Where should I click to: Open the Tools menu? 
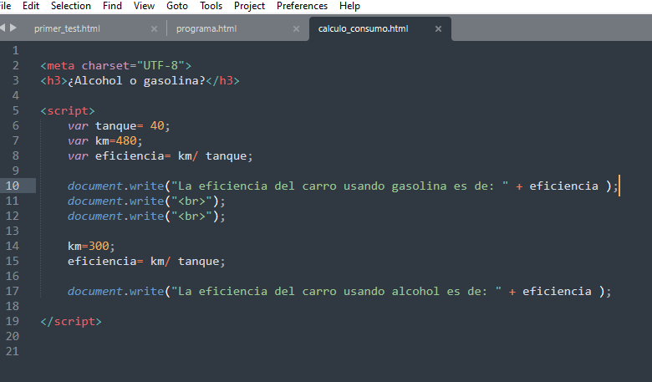coord(211,6)
